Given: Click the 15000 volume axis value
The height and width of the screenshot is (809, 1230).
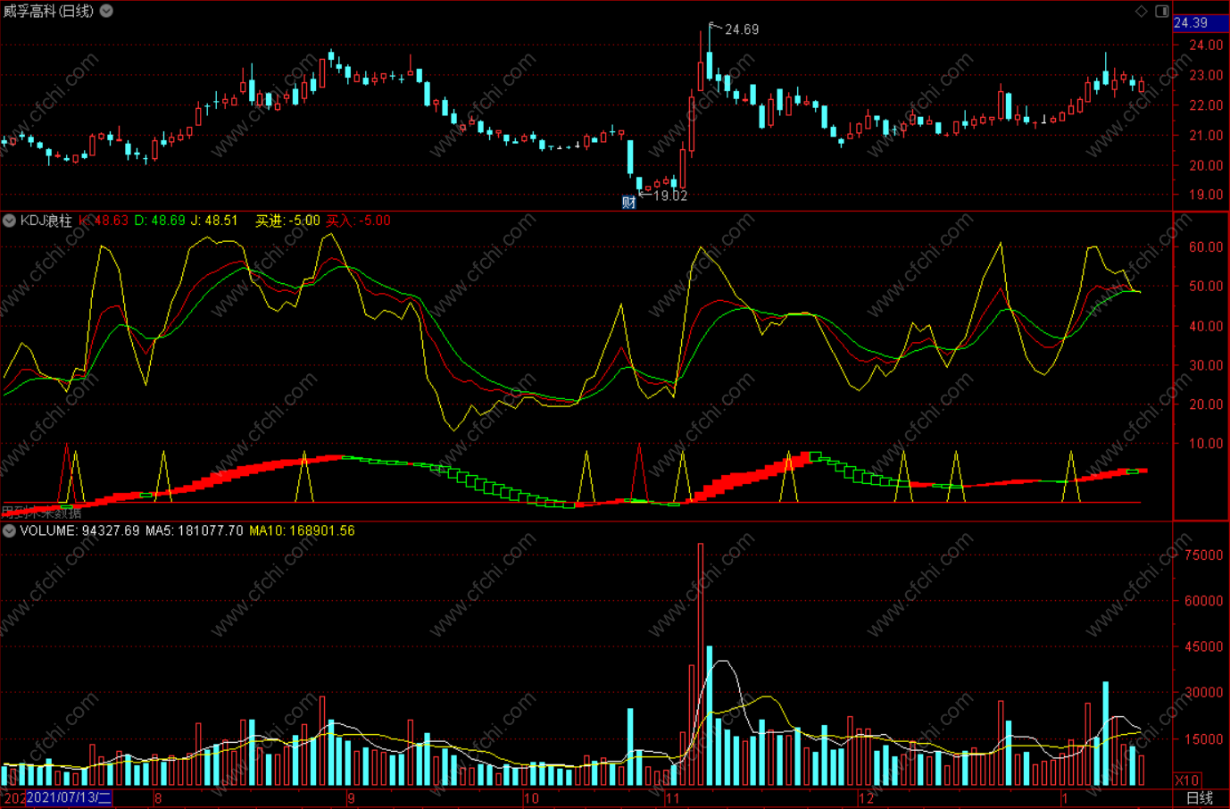Looking at the screenshot, I should [1203, 739].
